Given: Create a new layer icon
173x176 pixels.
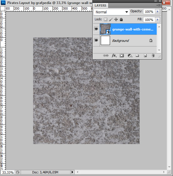Looking at the screenshot, I should [x=145, y=55].
